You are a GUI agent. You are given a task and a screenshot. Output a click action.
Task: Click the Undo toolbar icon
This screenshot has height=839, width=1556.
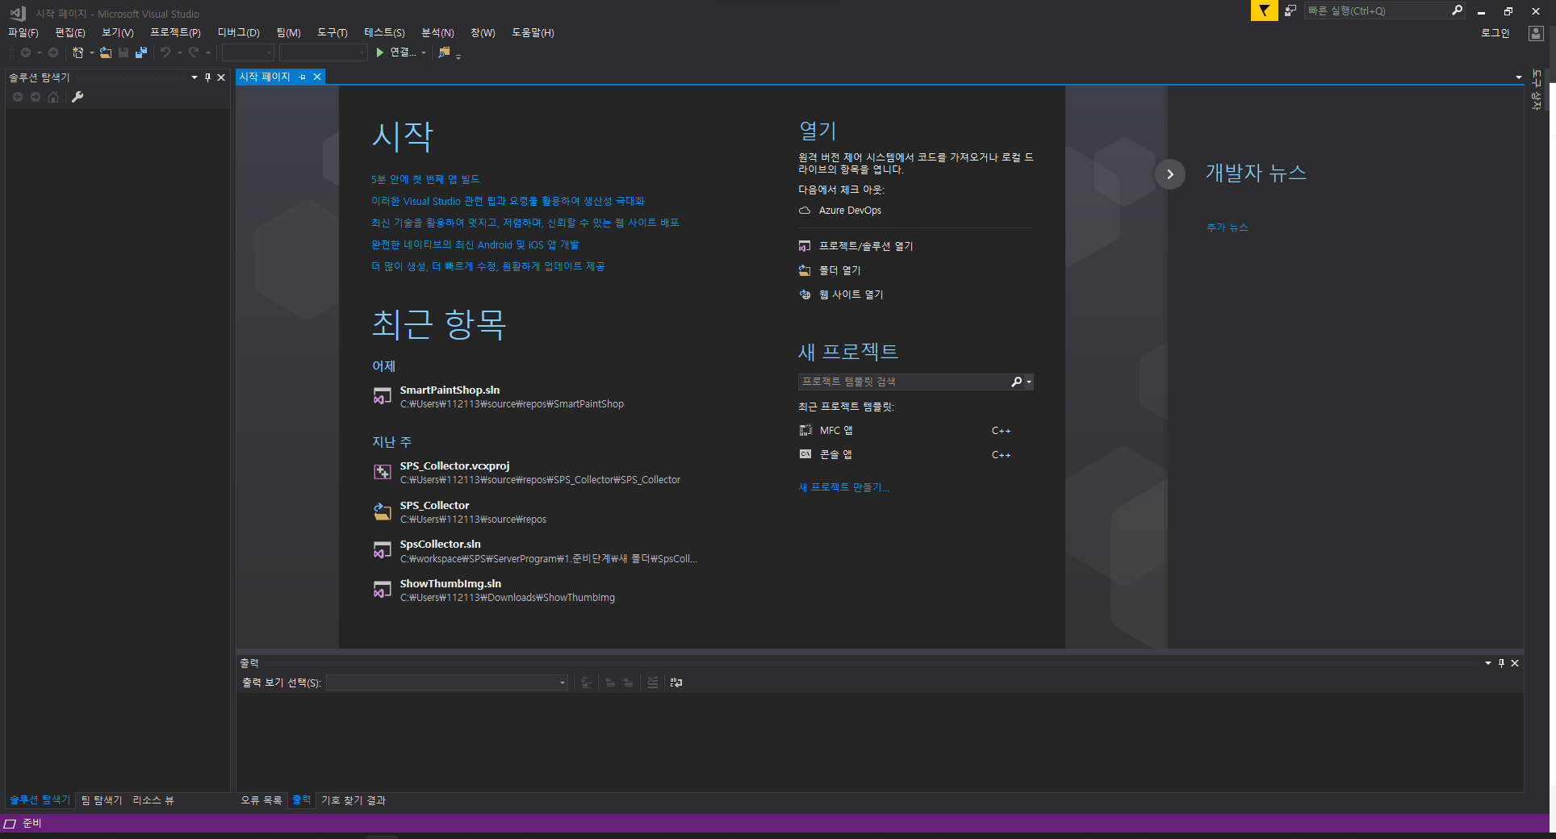(x=165, y=52)
